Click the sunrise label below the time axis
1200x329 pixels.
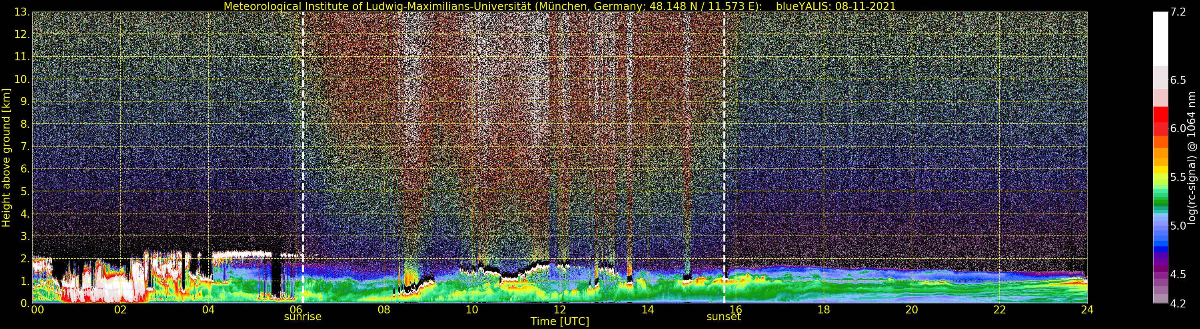click(302, 317)
